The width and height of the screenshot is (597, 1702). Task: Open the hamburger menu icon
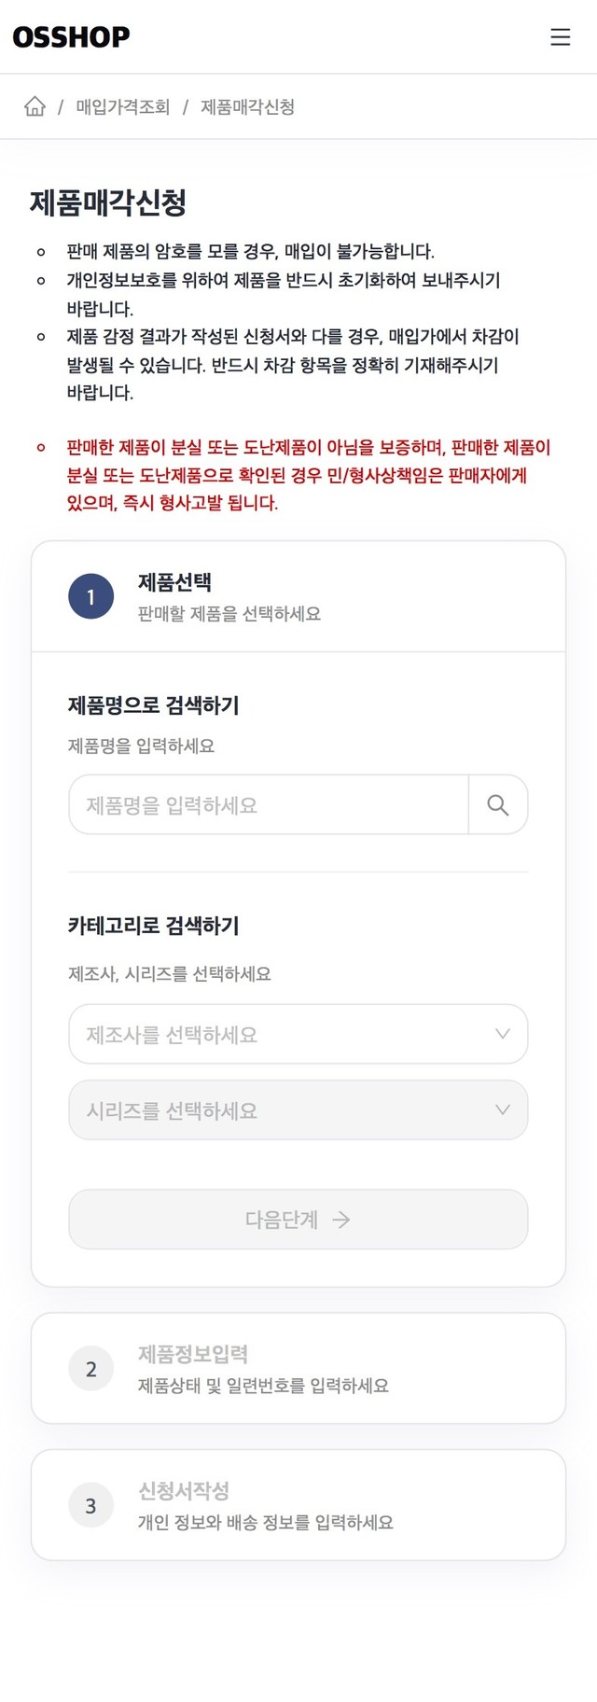pyautogui.click(x=560, y=36)
